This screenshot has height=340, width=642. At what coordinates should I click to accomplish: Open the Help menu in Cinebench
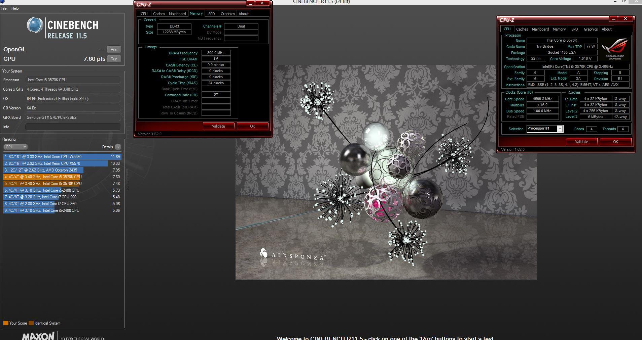(x=15, y=8)
